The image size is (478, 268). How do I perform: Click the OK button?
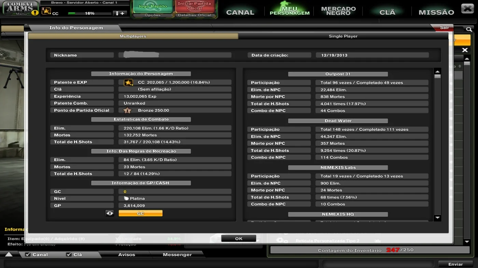coord(239,238)
